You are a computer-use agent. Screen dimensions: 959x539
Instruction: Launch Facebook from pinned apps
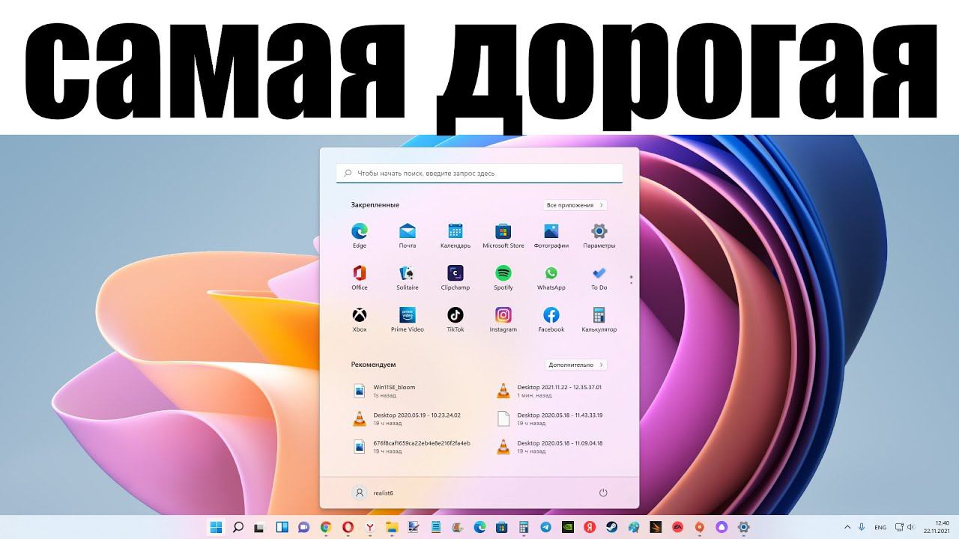coord(551,319)
